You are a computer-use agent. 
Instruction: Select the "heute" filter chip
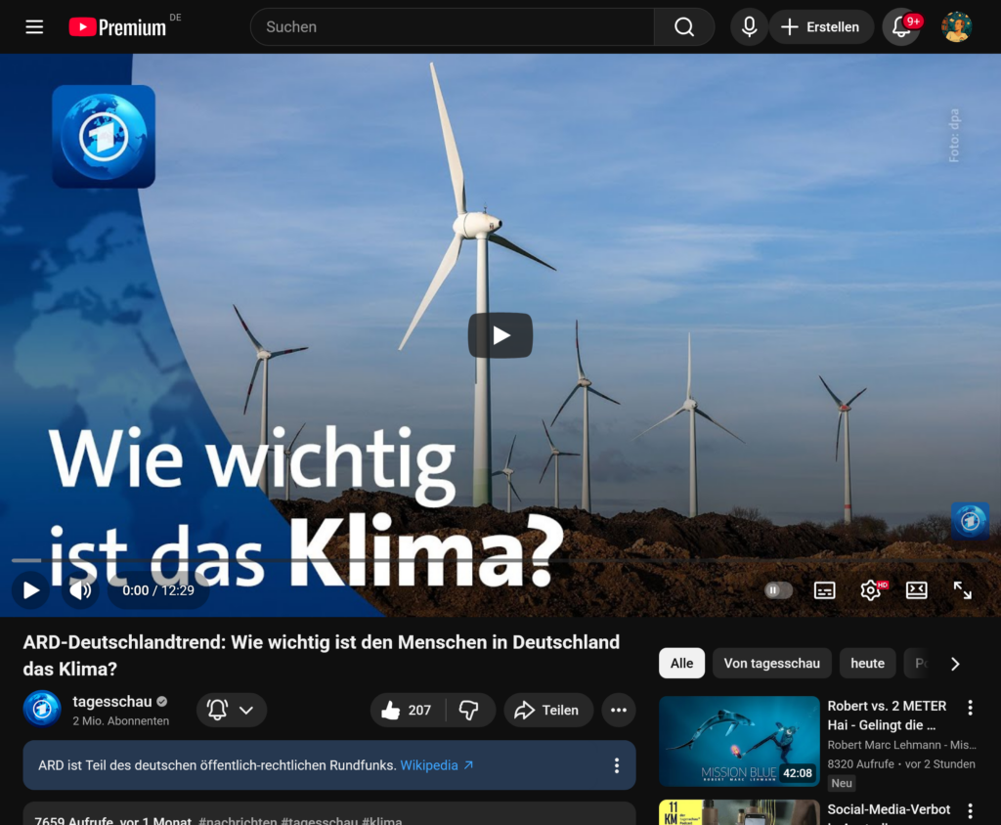point(867,663)
